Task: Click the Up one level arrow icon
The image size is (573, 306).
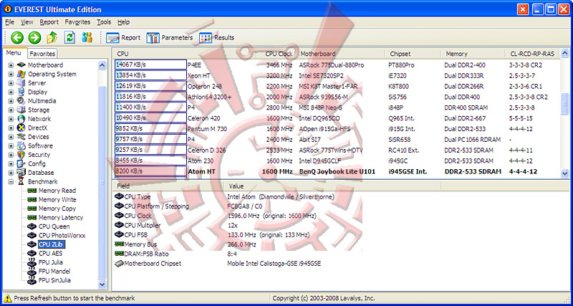Action: [52, 37]
